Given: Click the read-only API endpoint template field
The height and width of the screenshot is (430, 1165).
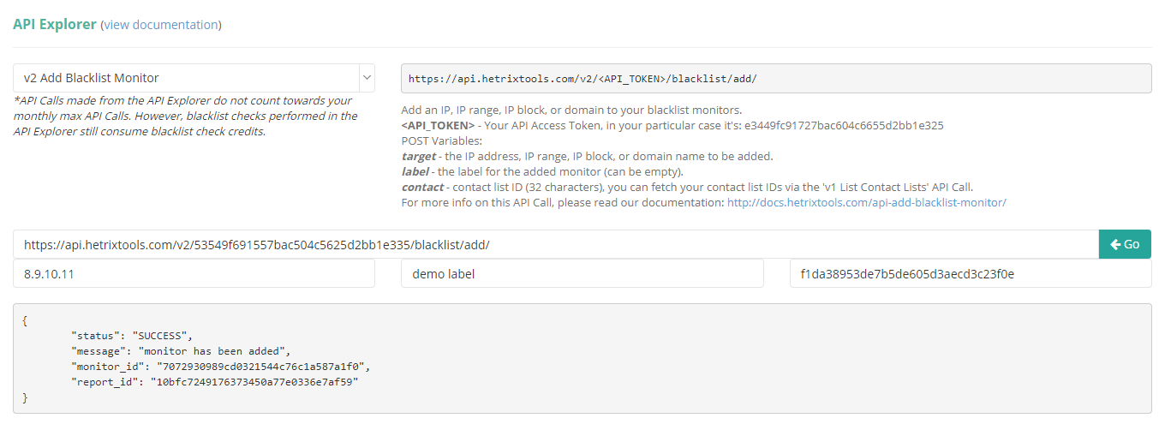Looking at the screenshot, I should pos(775,78).
